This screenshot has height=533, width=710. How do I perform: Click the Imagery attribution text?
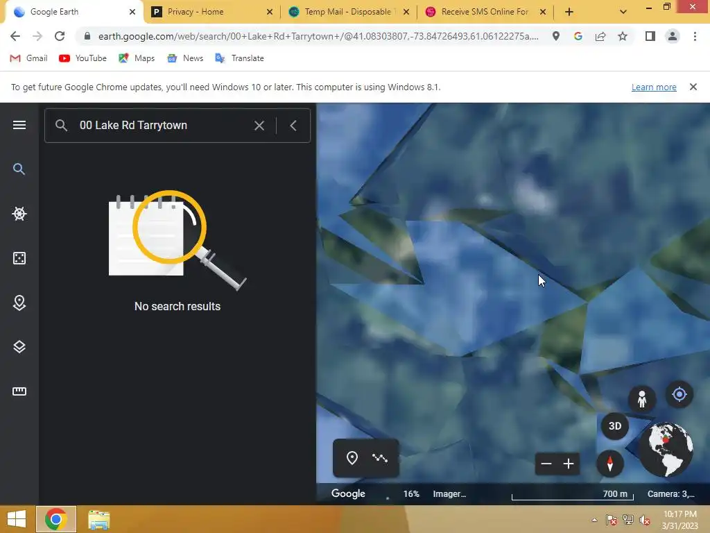point(449,494)
